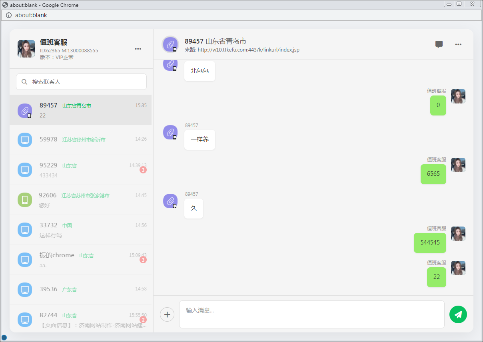Select contact 89457 山东省青岛市

click(81, 110)
